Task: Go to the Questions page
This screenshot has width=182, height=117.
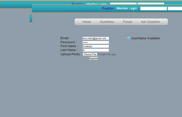Action: pyautogui.click(x=107, y=22)
